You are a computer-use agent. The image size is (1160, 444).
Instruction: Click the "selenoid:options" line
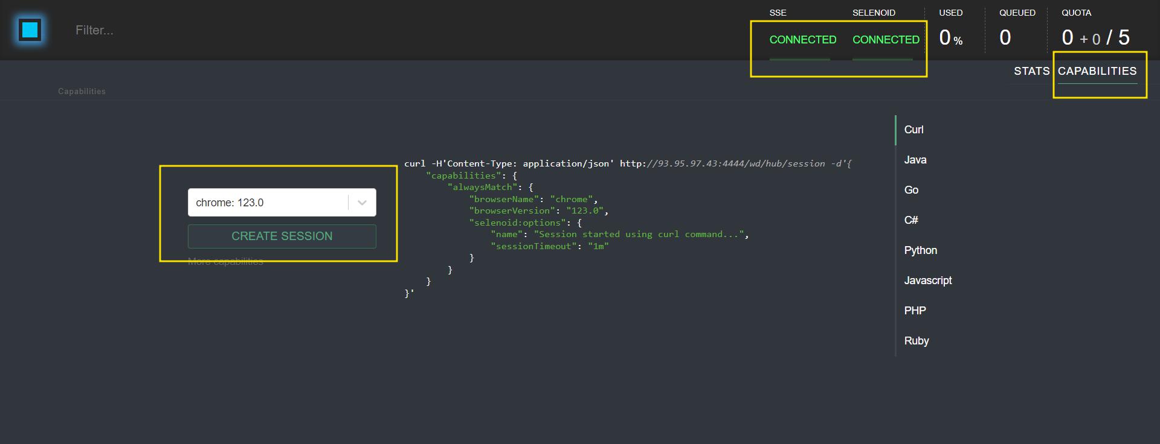[x=526, y=223]
